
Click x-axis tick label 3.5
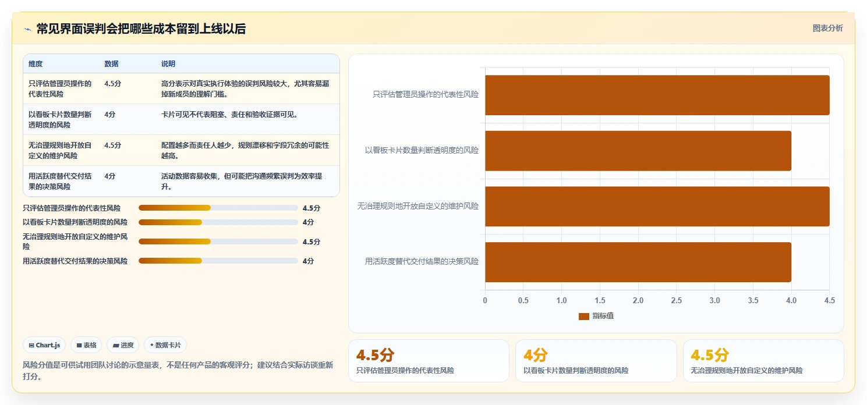pos(753,300)
